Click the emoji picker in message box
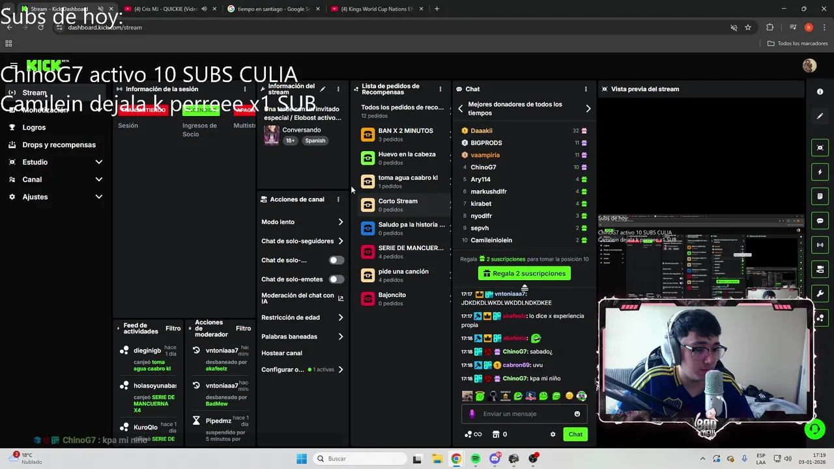The height and width of the screenshot is (469, 834). coord(577,414)
